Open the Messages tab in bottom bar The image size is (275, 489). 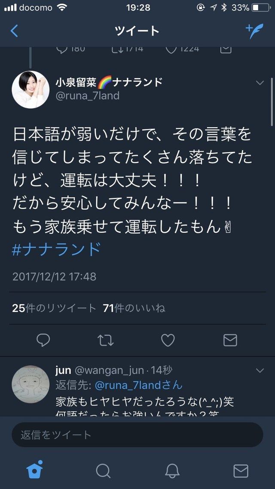click(241, 471)
